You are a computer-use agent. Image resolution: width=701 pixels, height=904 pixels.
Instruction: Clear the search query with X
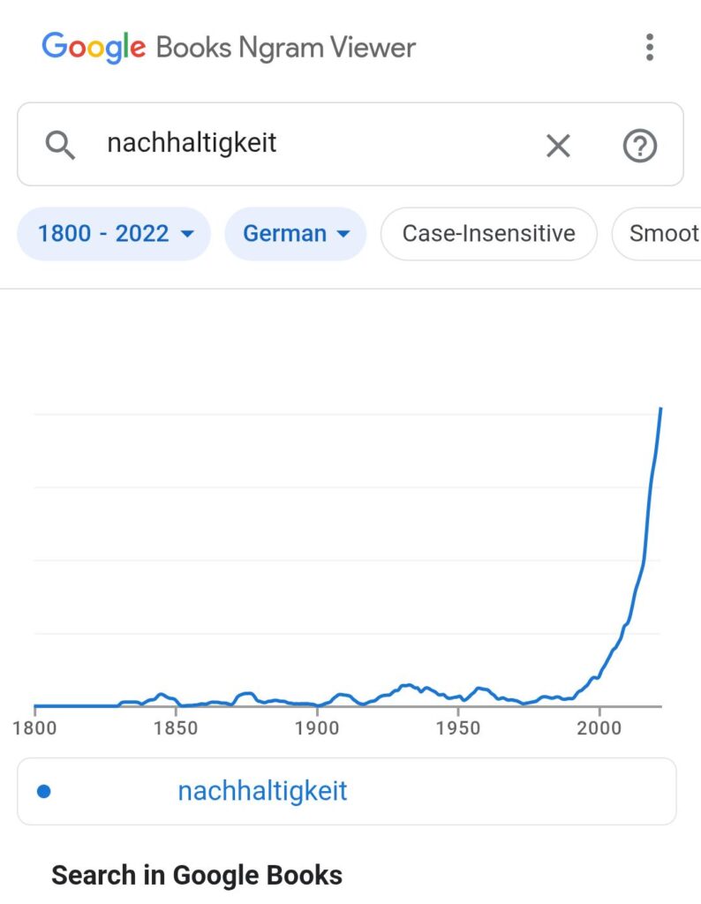(558, 146)
